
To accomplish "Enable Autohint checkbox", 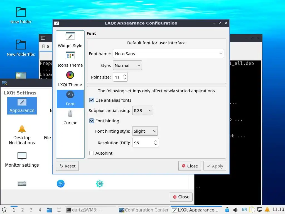I will 92,153.
